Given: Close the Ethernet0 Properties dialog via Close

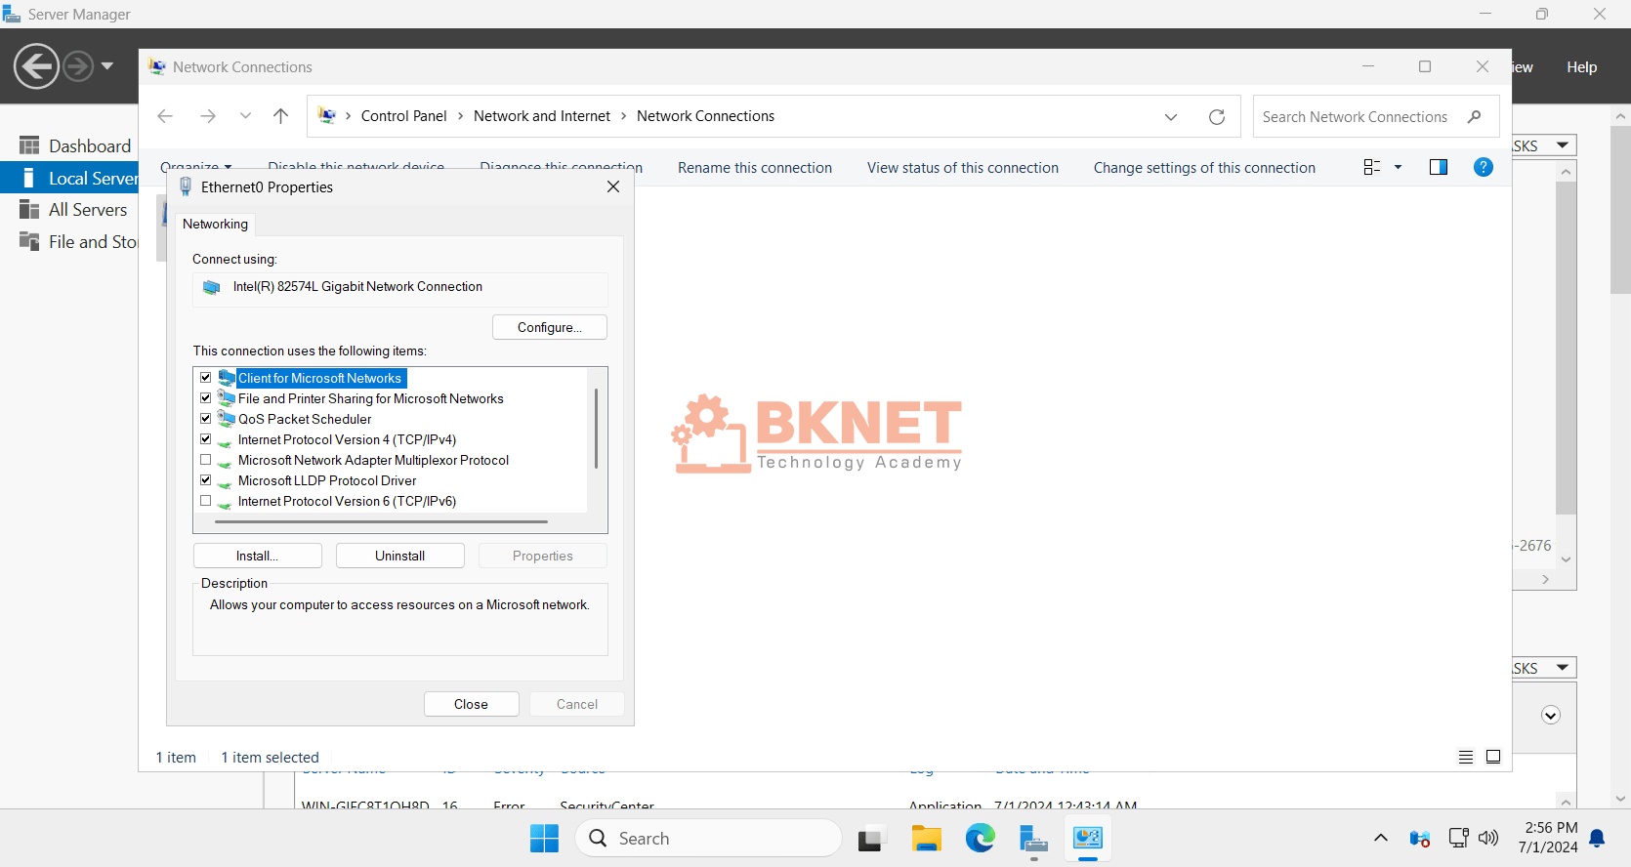Looking at the screenshot, I should coord(472,704).
